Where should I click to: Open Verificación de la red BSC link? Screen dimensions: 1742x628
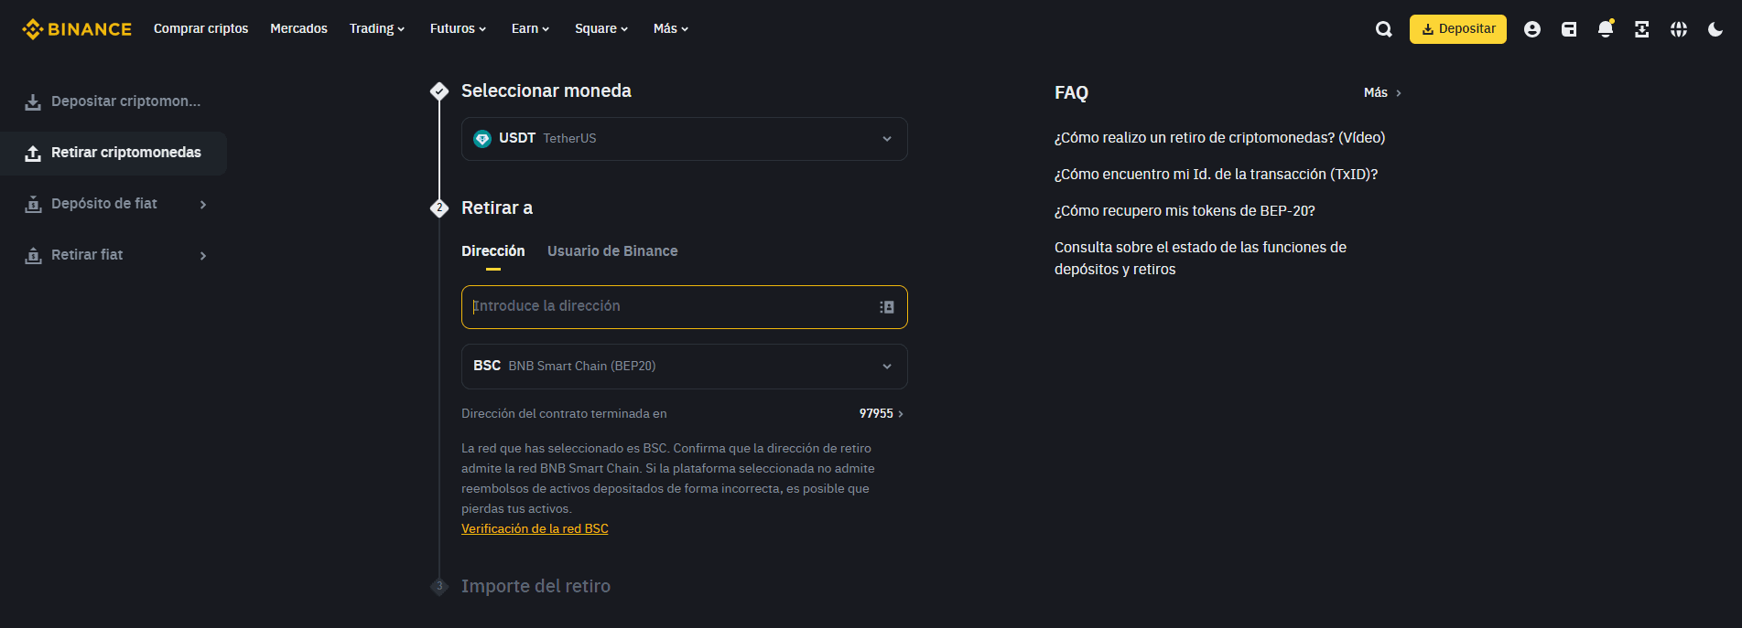click(535, 529)
